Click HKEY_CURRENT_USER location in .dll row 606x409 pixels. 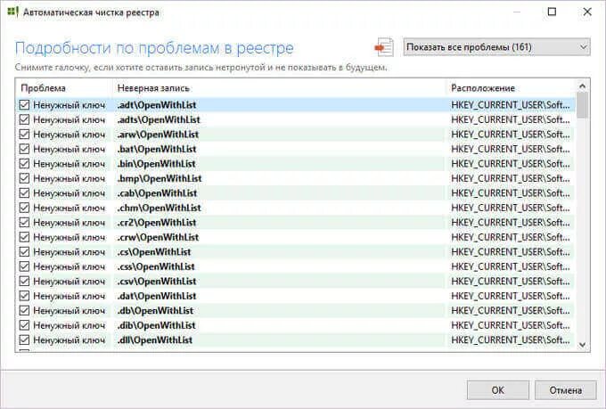tap(510, 339)
